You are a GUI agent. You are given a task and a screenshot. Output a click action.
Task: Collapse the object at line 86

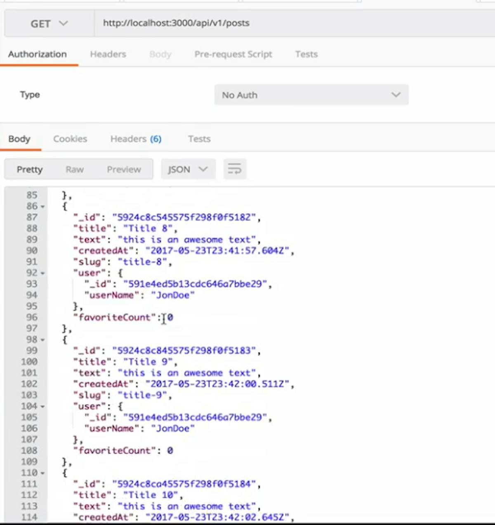pos(42,206)
